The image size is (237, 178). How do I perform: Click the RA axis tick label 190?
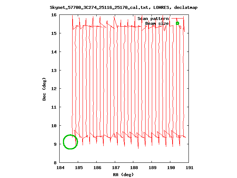[171, 168]
